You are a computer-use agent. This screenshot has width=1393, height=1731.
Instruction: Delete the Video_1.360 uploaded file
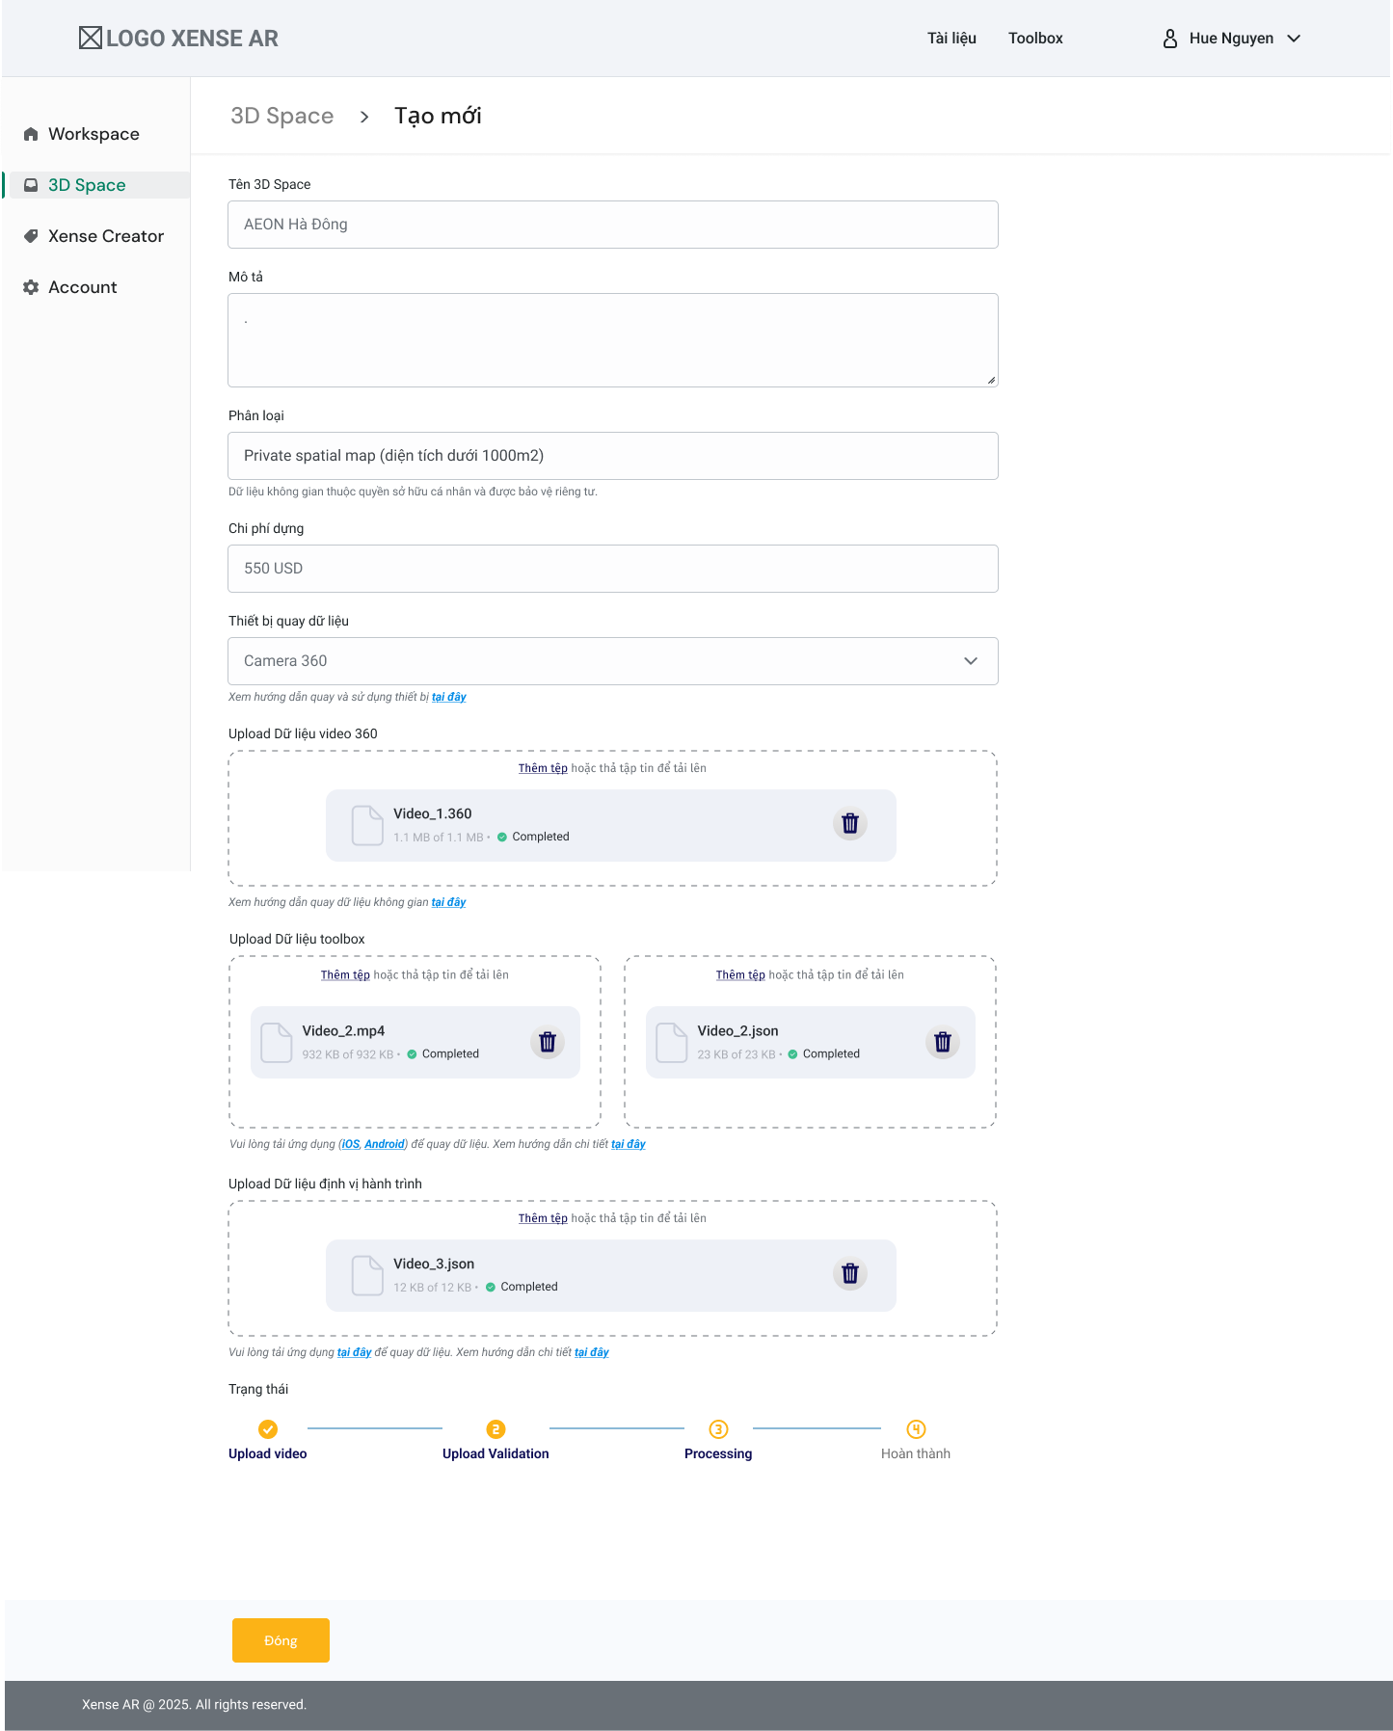pos(849,824)
